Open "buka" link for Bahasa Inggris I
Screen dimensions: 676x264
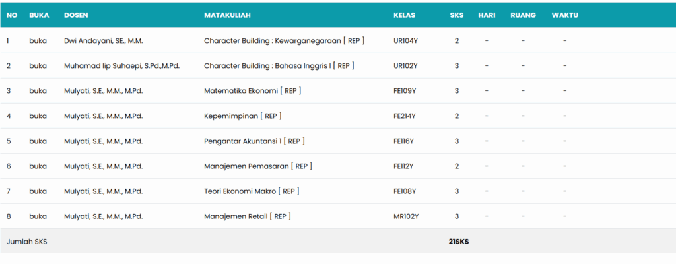pos(38,66)
